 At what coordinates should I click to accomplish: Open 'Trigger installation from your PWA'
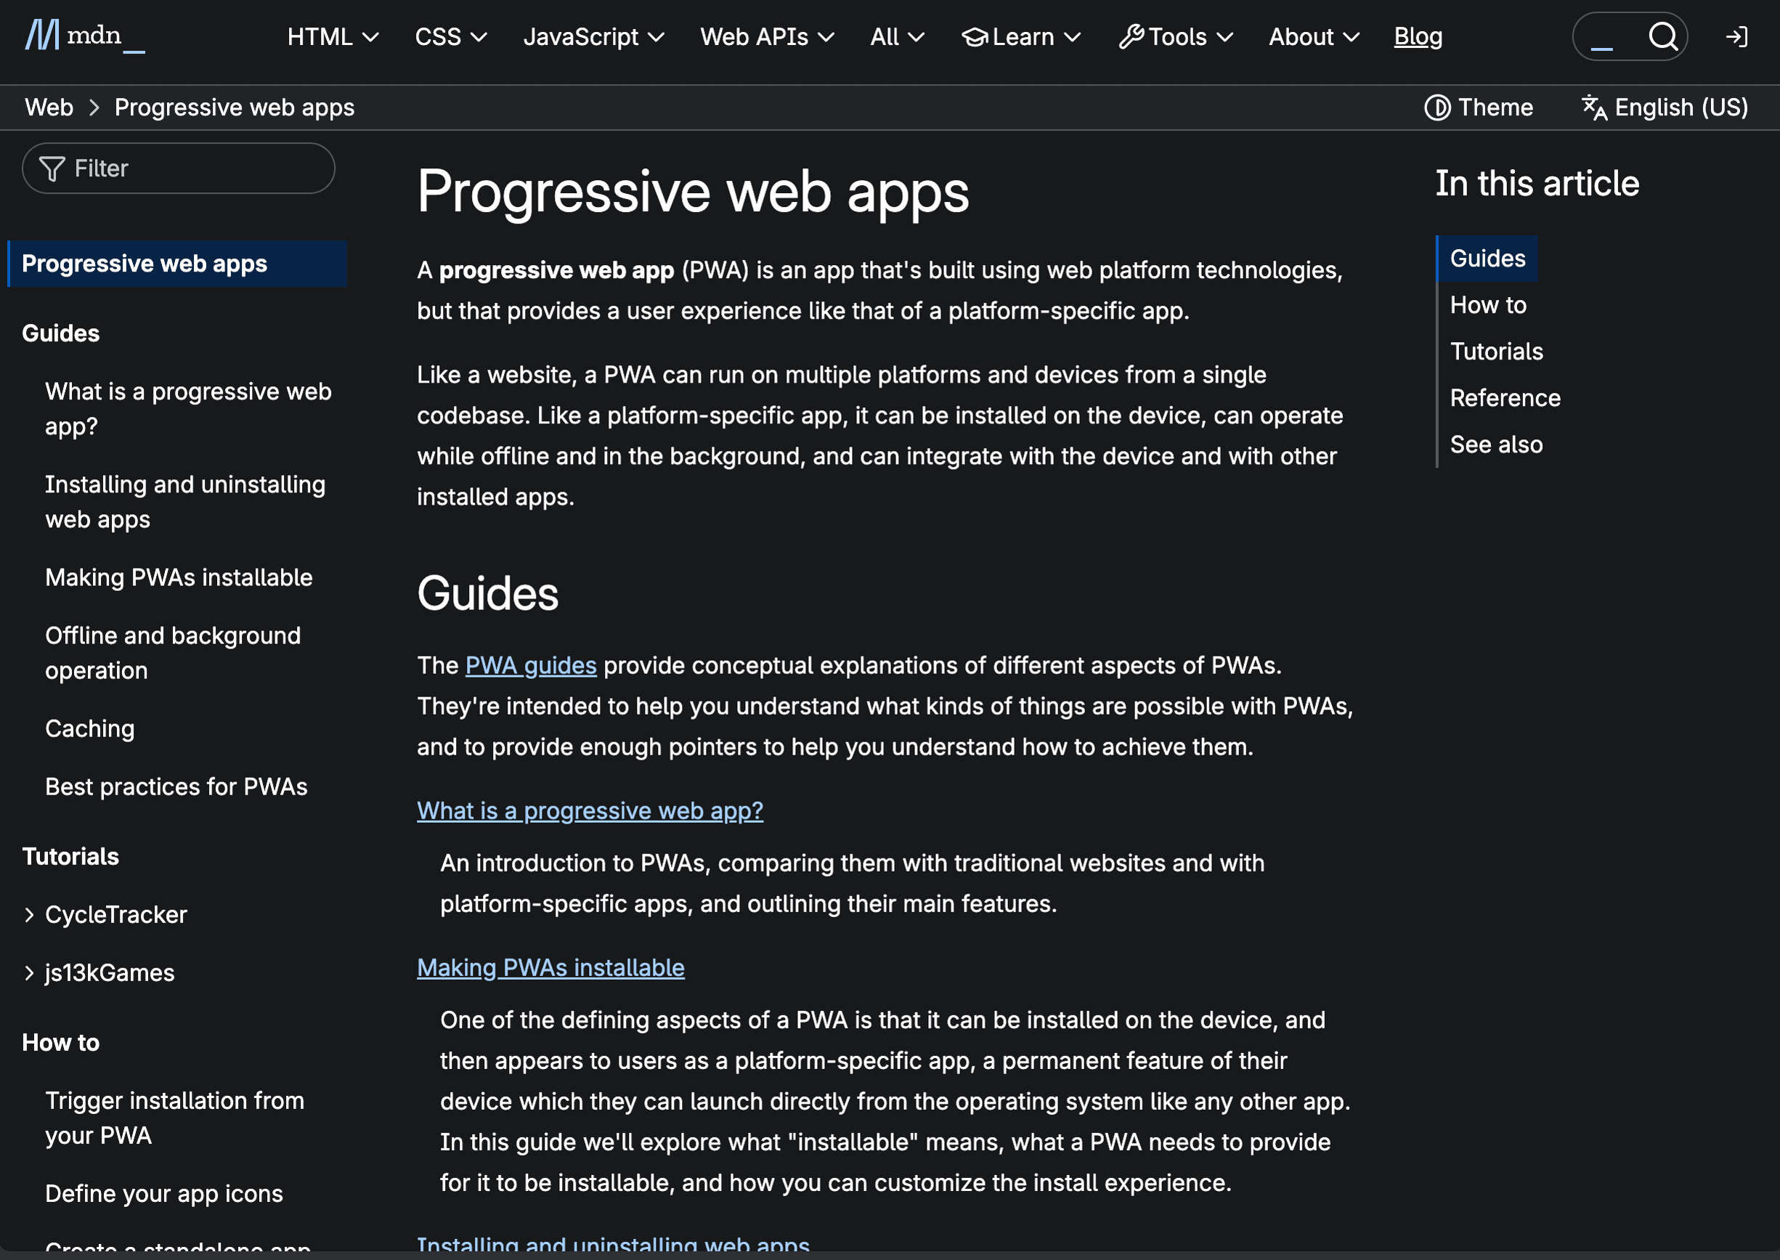[174, 1118]
